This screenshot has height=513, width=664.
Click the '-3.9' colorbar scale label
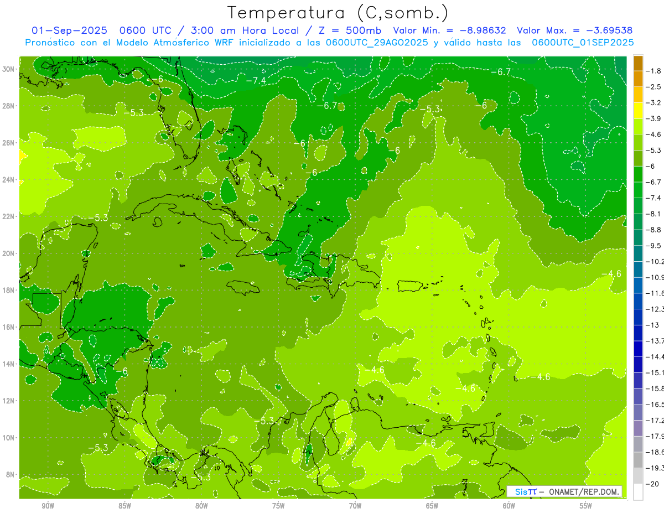tap(653, 118)
